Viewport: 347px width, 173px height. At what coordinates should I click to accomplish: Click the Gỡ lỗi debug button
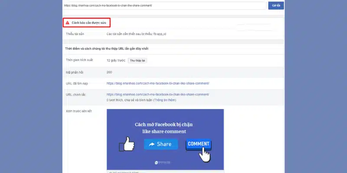point(276,6)
